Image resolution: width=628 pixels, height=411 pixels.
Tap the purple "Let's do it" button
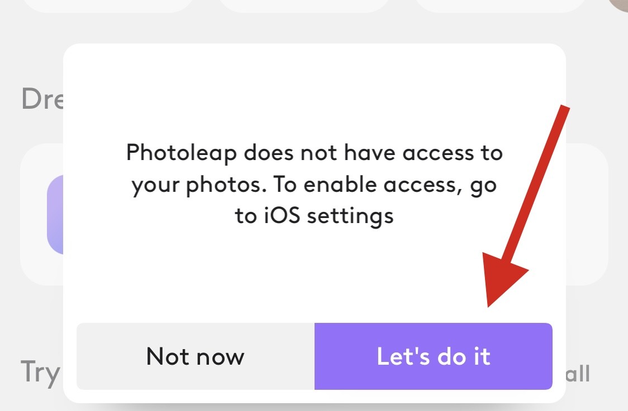(433, 356)
